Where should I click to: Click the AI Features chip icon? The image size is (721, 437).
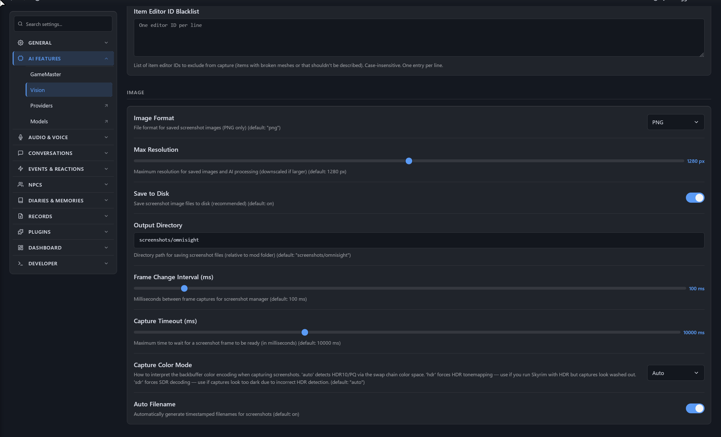[x=21, y=58]
